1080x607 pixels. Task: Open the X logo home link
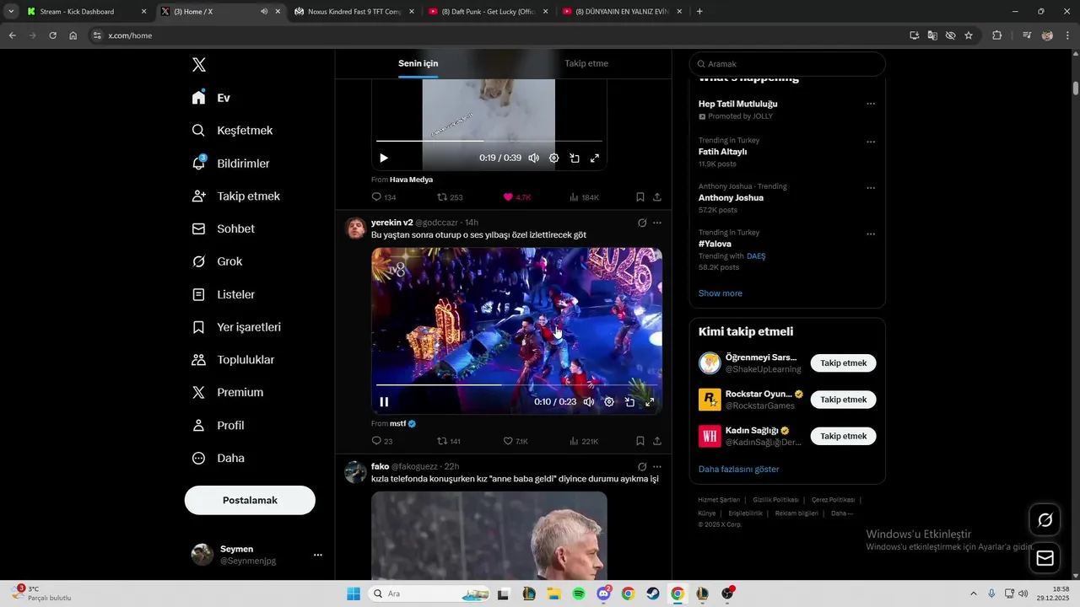coord(199,65)
